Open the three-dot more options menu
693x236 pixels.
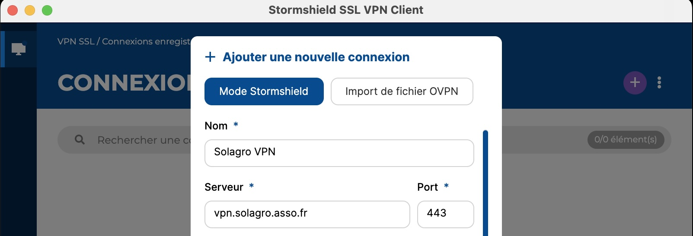[659, 82]
